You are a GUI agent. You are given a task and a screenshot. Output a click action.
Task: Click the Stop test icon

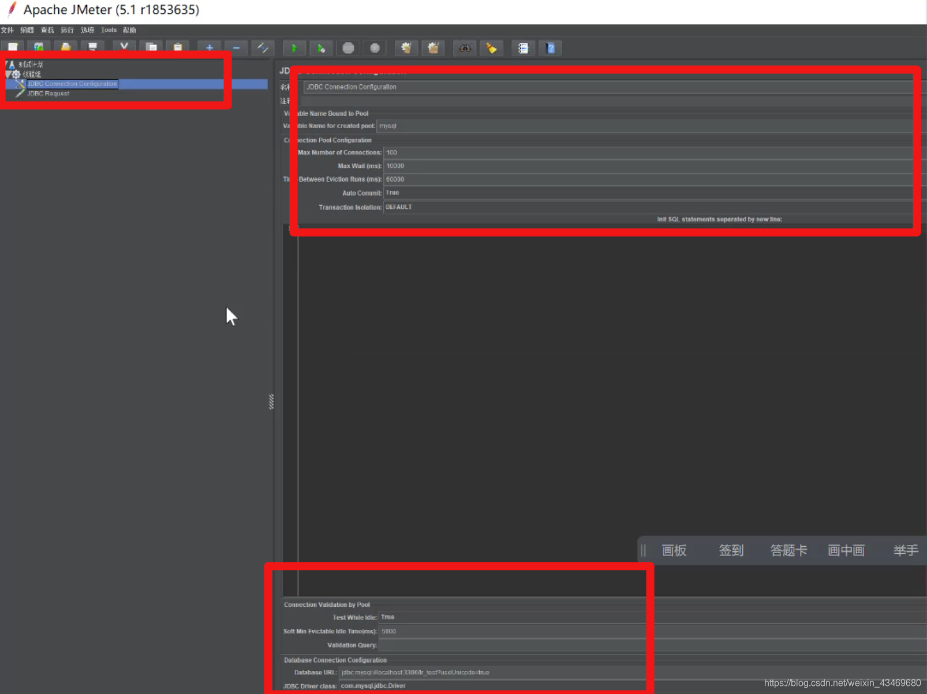[348, 48]
